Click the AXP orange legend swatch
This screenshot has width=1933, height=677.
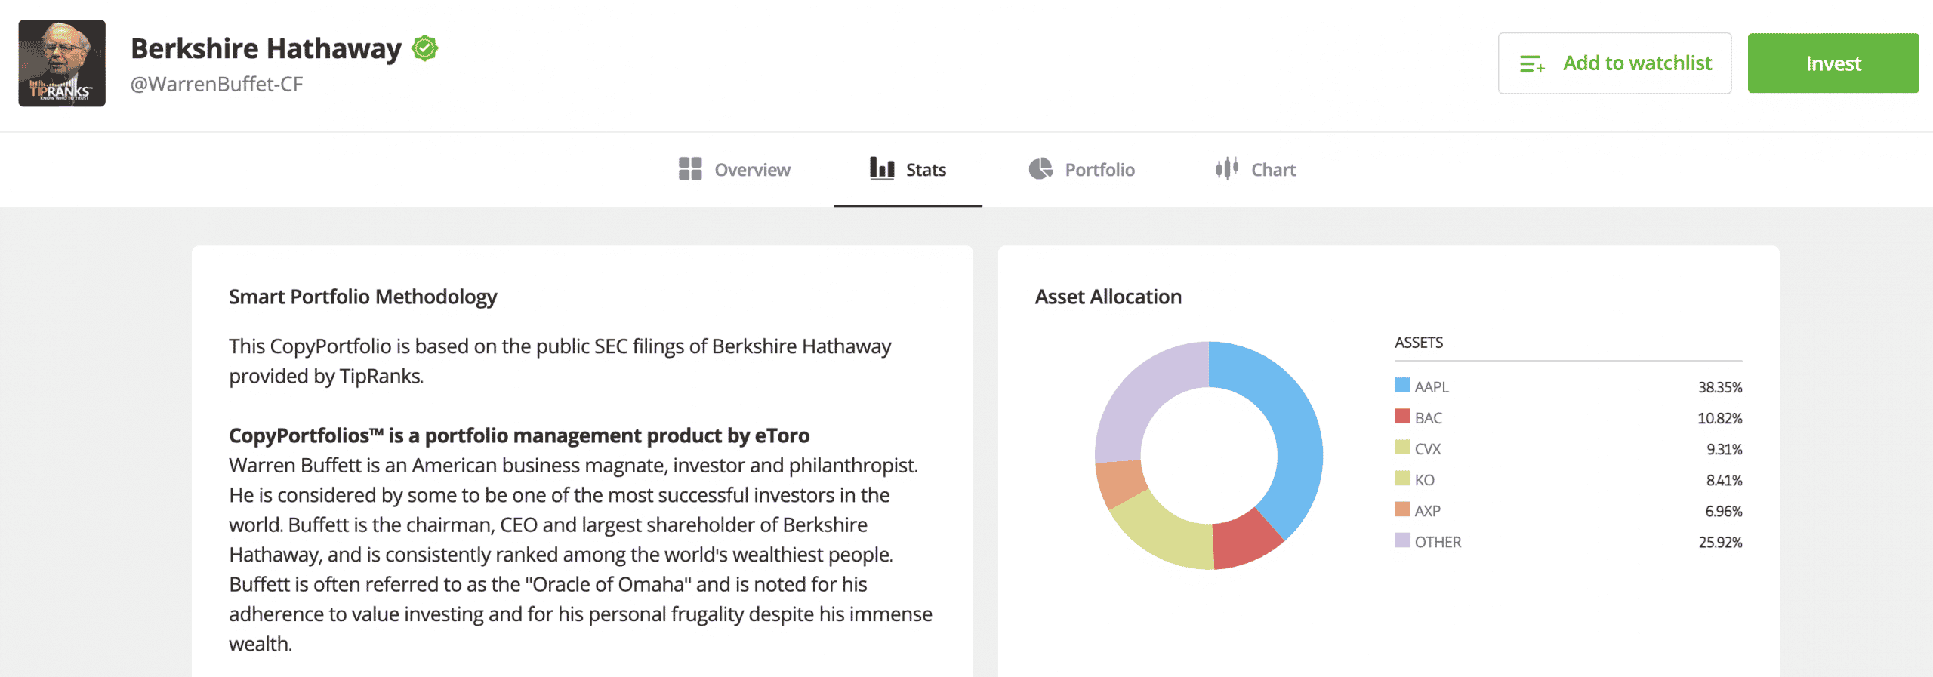1402,509
